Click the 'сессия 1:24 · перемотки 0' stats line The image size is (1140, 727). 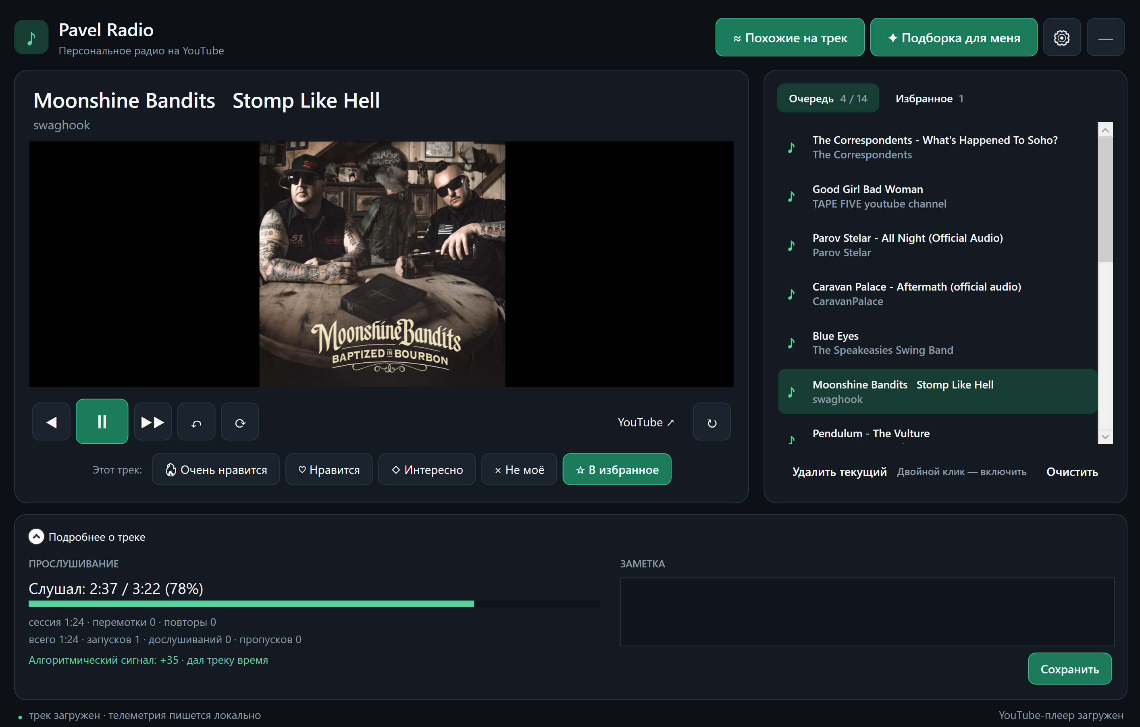click(122, 622)
